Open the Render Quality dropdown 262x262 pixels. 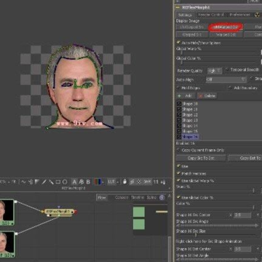(x=215, y=71)
